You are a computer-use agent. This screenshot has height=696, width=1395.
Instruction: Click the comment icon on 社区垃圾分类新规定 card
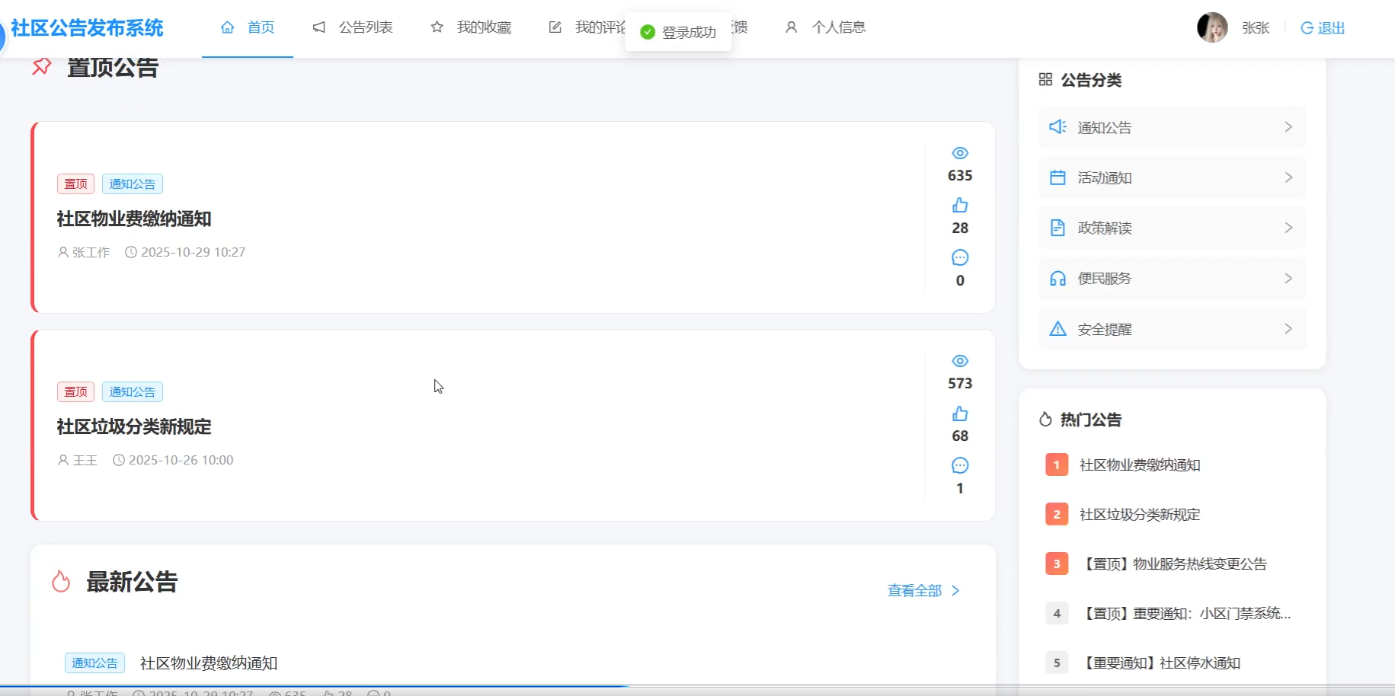point(960,465)
